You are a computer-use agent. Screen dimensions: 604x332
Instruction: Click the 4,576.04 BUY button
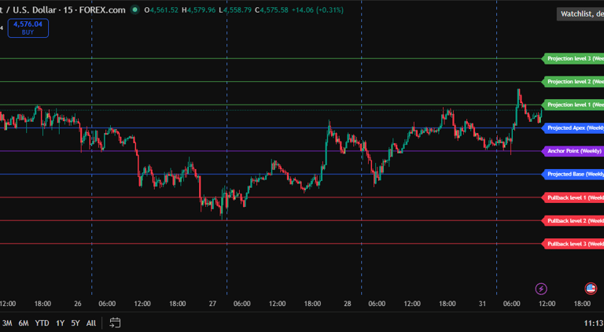(28, 28)
